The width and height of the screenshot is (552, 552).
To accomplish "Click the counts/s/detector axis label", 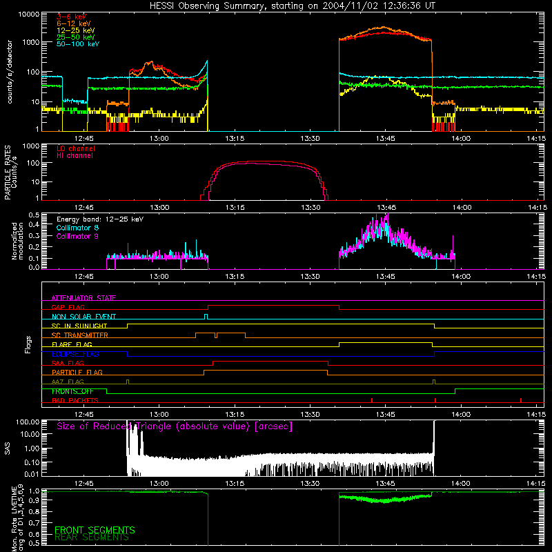I will pyautogui.click(x=10, y=72).
